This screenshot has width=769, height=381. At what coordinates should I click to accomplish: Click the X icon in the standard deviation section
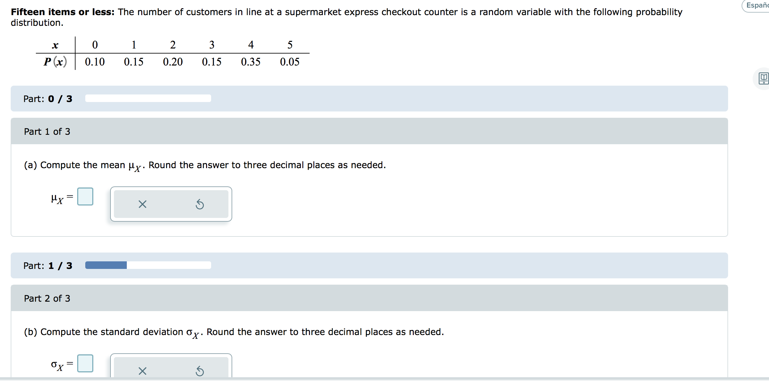[142, 371]
